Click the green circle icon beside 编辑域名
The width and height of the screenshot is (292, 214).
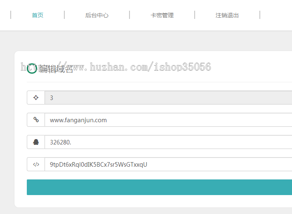[x=32, y=69]
